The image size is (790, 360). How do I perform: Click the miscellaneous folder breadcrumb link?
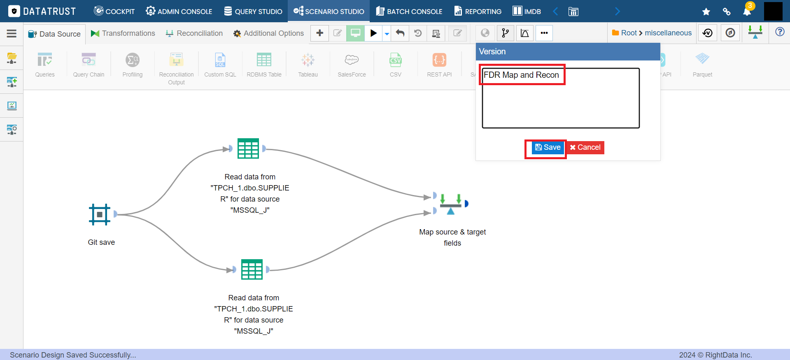(x=668, y=33)
